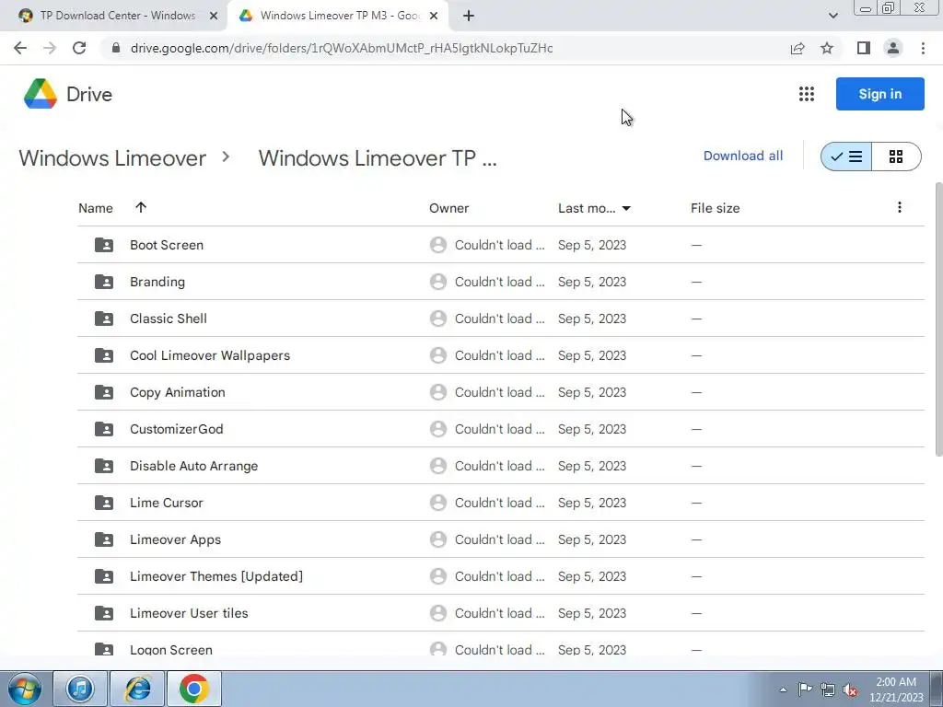Open the Disable Auto Arrange folder
The image size is (943, 707).
(193, 466)
